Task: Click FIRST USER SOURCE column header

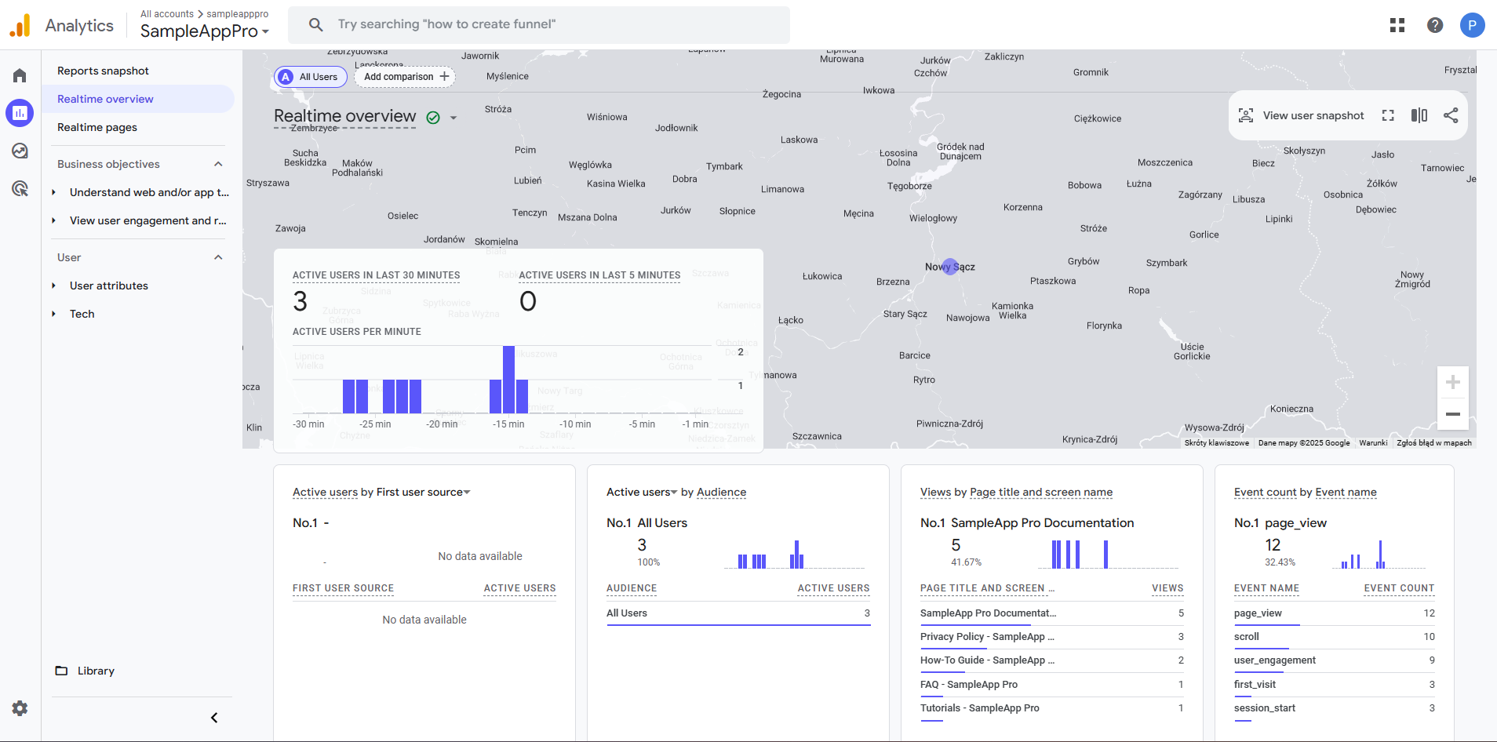Action: point(343,588)
